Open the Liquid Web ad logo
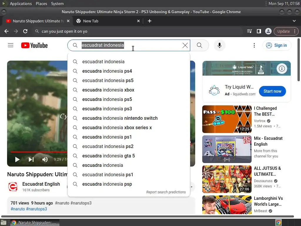 tap(214, 90)
